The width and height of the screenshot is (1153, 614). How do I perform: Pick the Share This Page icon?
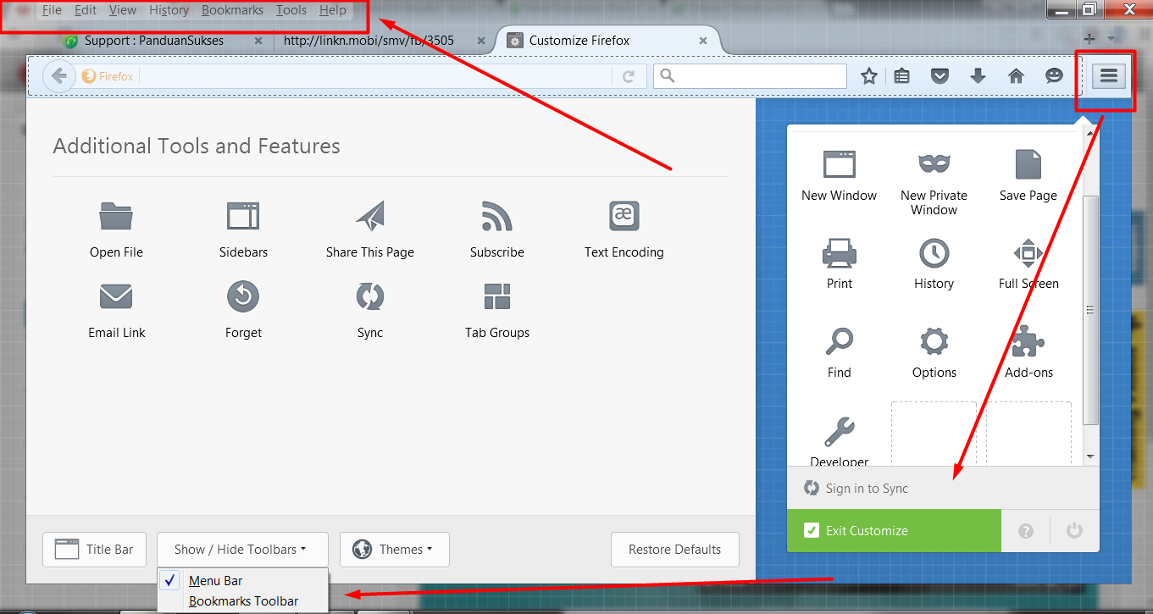click(370, 216)
